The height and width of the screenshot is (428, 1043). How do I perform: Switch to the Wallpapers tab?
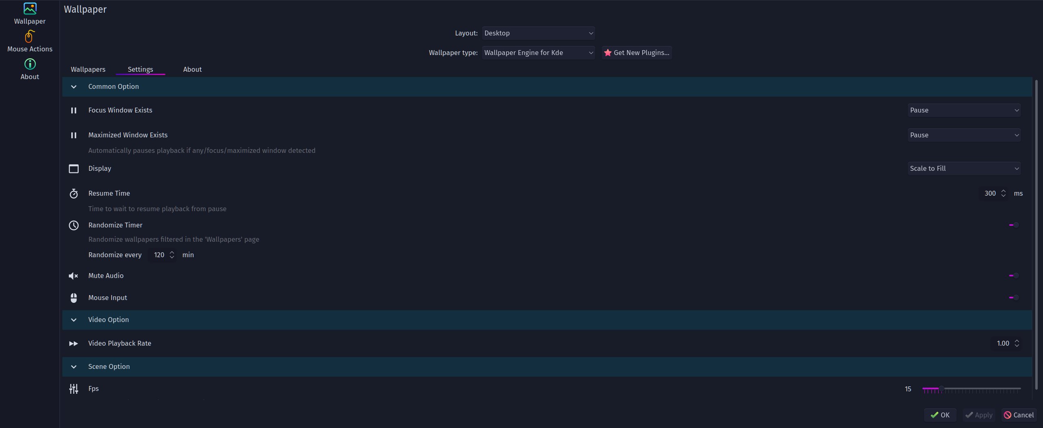(x=88, y=69)
